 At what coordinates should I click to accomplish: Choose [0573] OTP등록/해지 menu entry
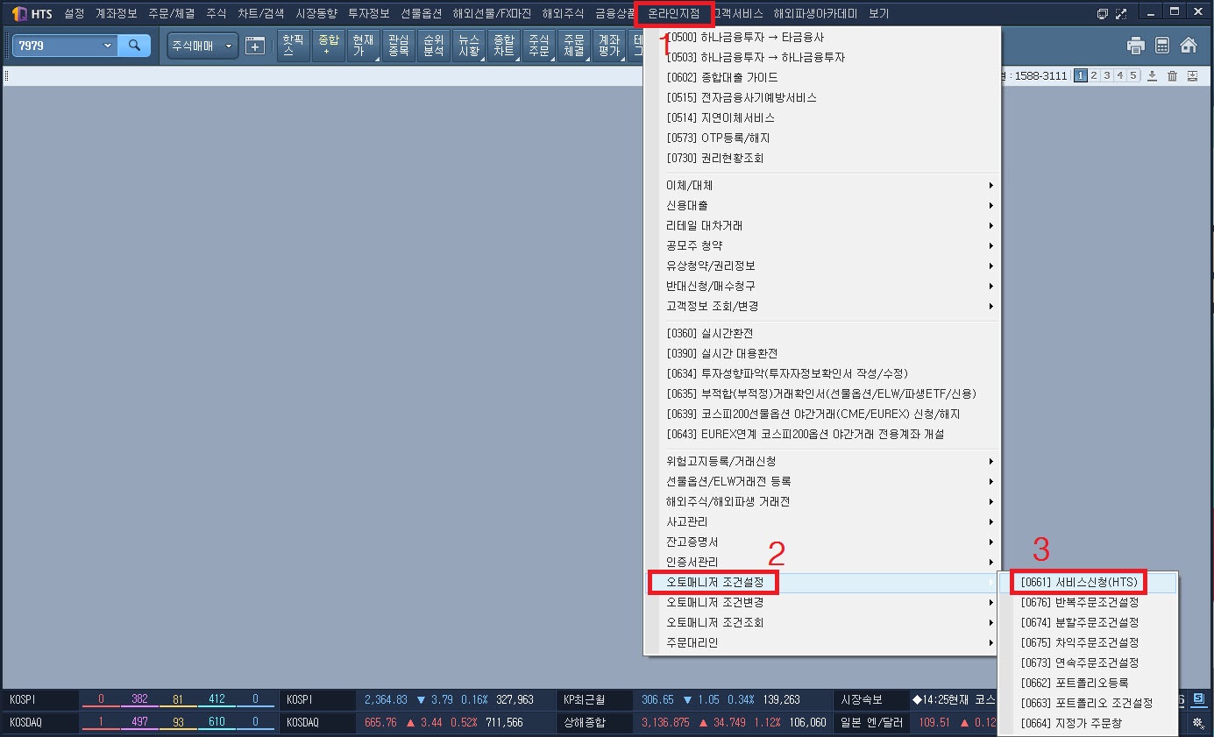pyautogui.click(x=718, y=138)
